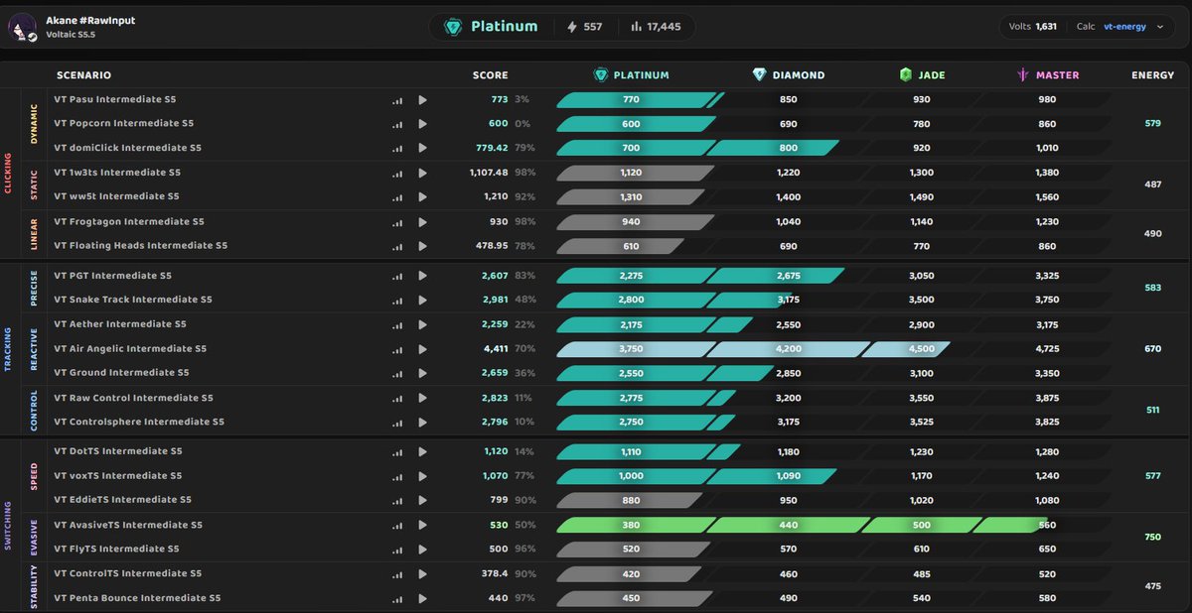Open leaderboard bars icon for VT Ground Intermediate S5
Screen dimensions: 1192x613
397,373
